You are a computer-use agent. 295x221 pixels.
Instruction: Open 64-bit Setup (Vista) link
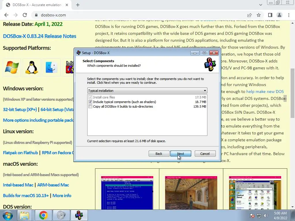click(x=57, y=110)
